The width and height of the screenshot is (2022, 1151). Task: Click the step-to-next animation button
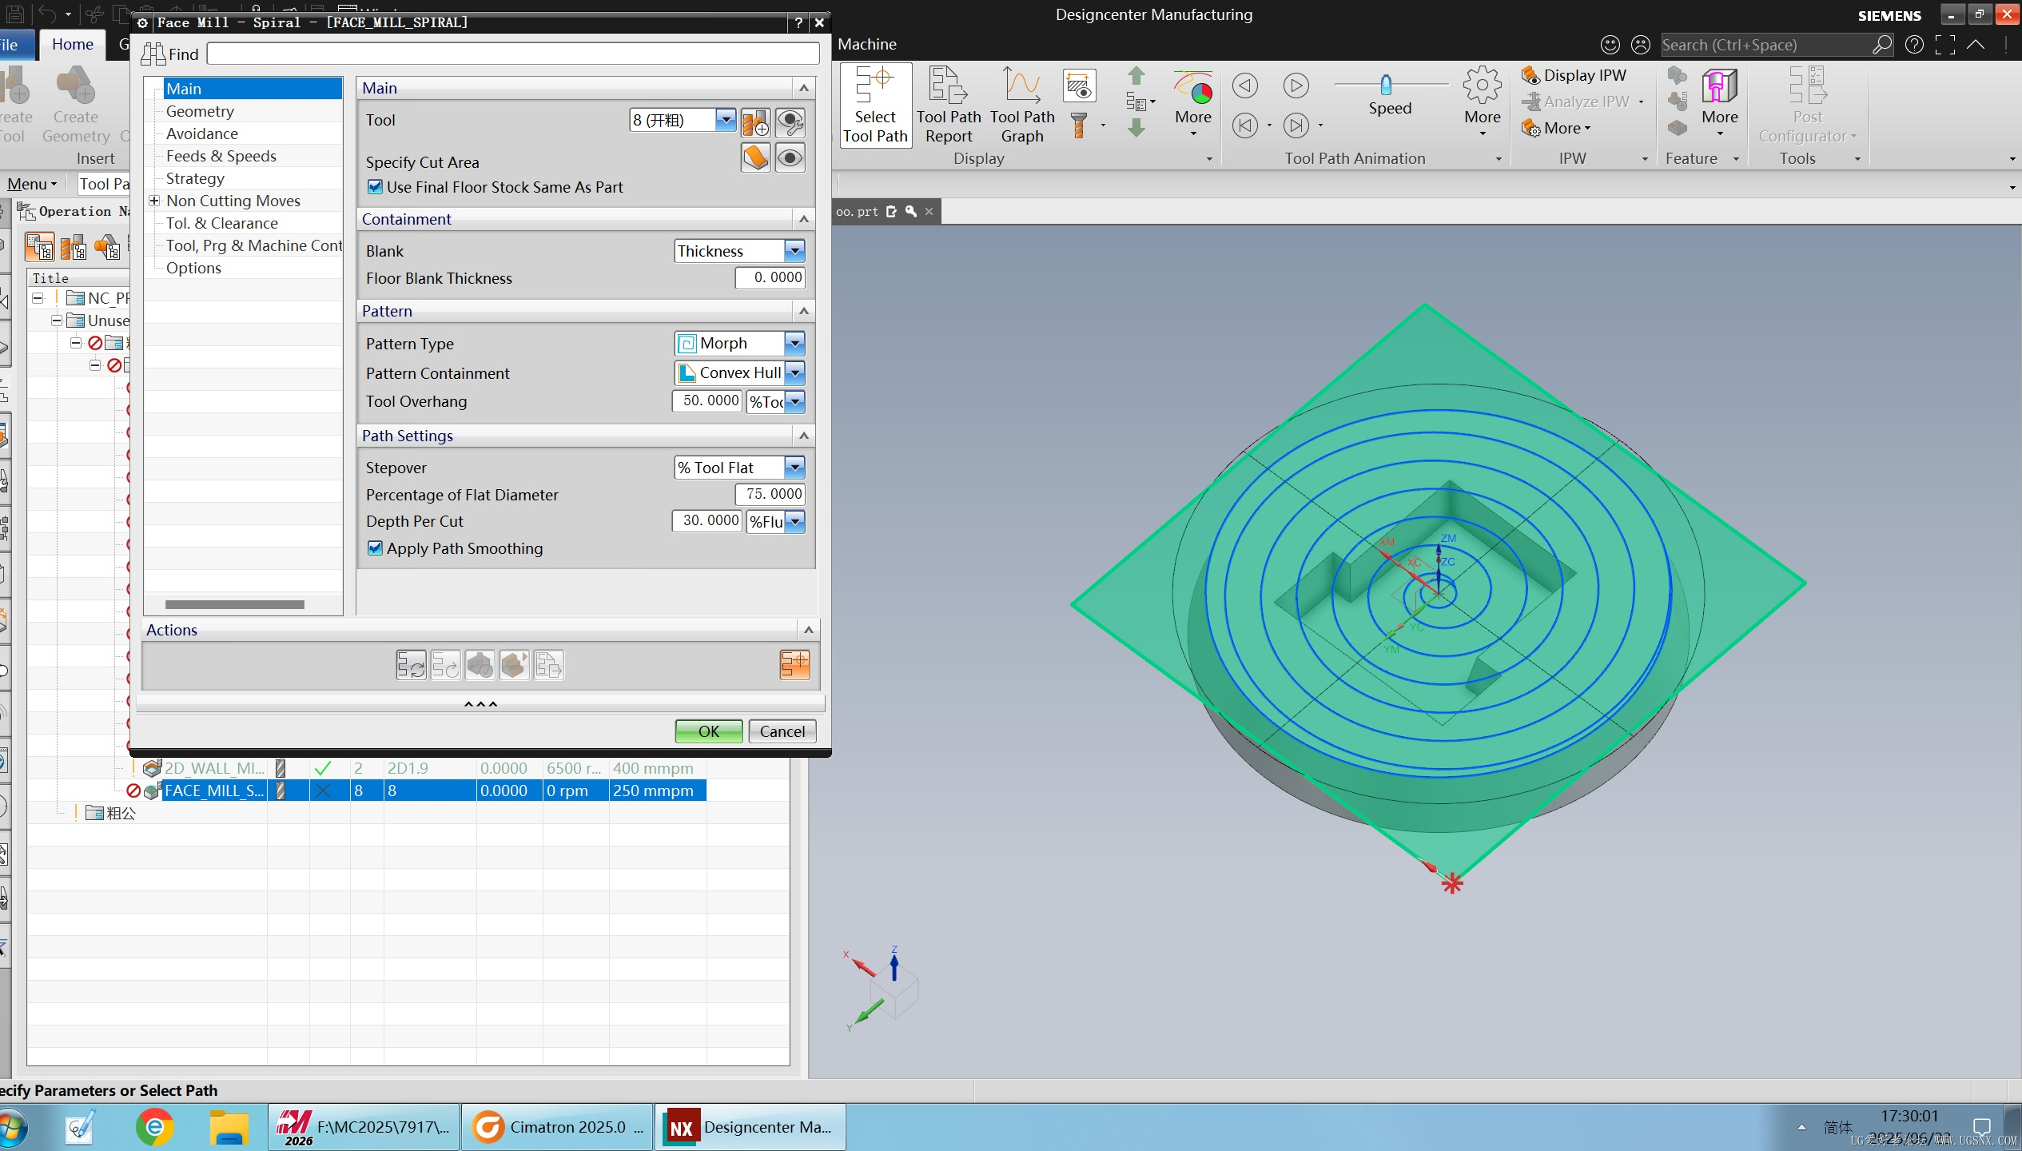1296,125
